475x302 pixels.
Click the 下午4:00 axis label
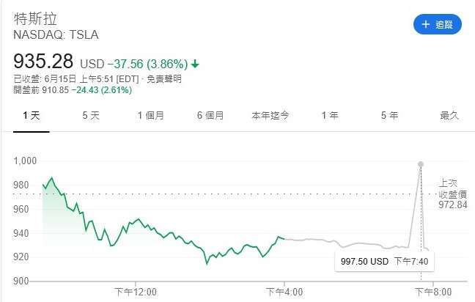[x=284, y=292]
